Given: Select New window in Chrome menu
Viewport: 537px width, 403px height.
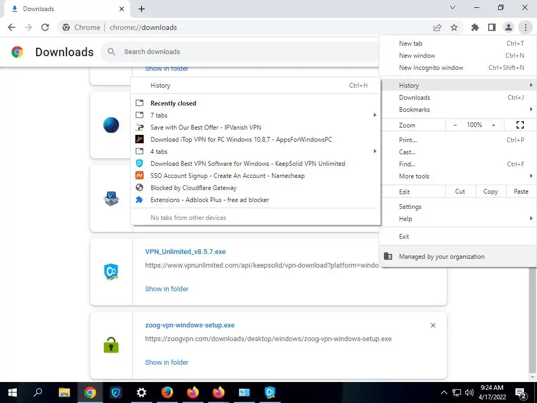Looking at the screenshot, I should [458, 56].
